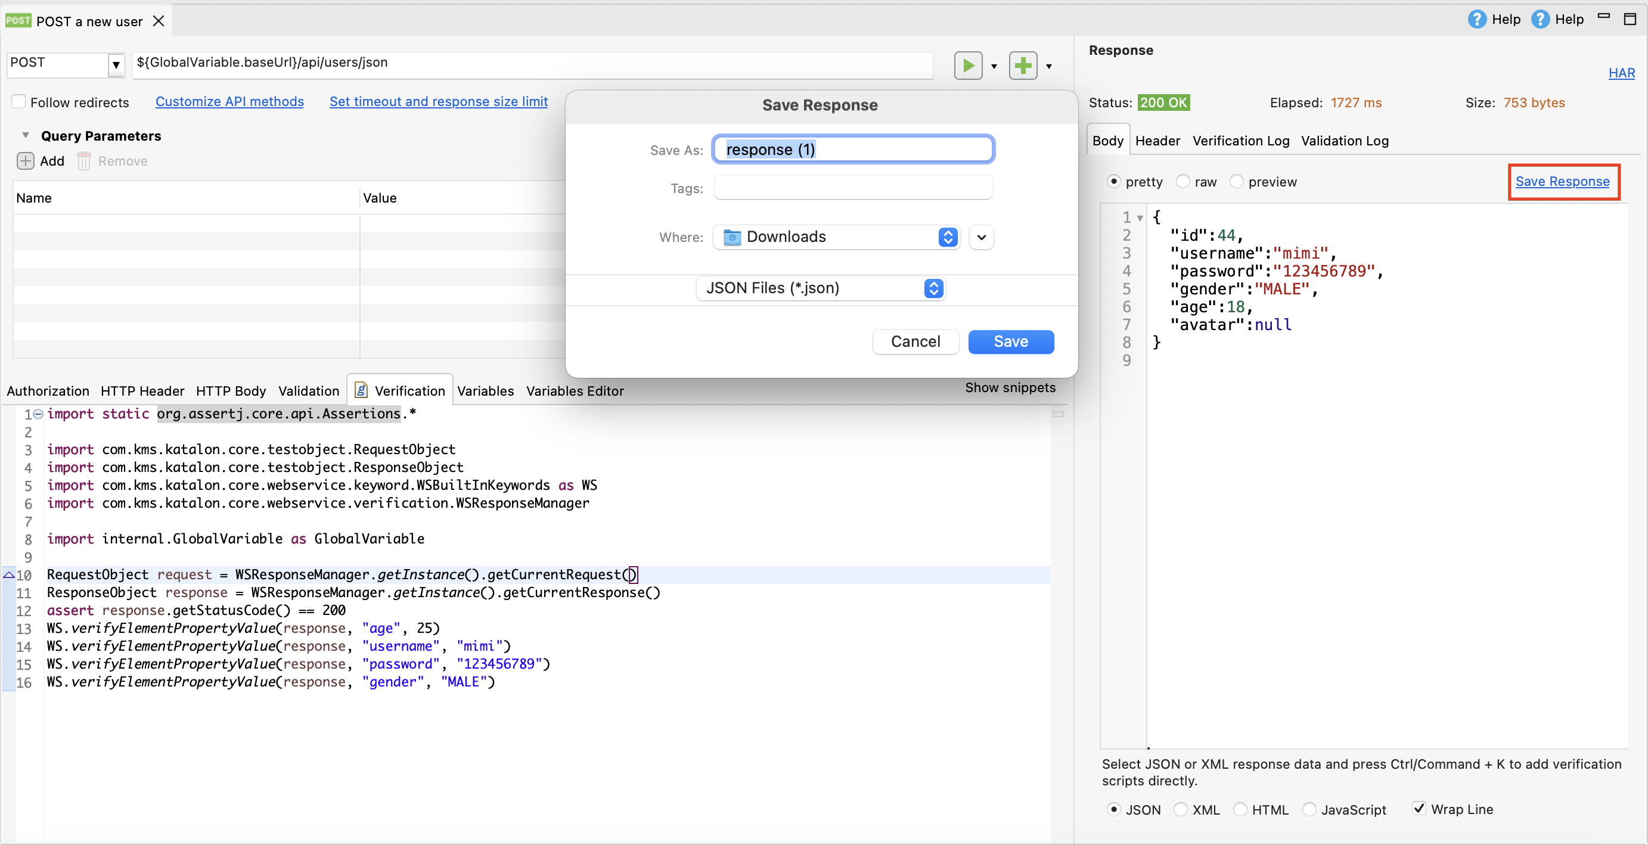Click the minimize panel icon at top right
The image size is (1648, 845).
pos(1604,17)
